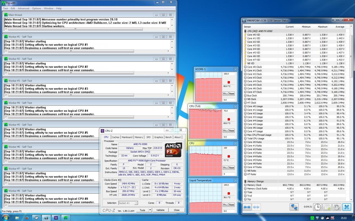Reset the min/max values with the clock icon
This screenshot has width=355, height=221.
[318, 207]
